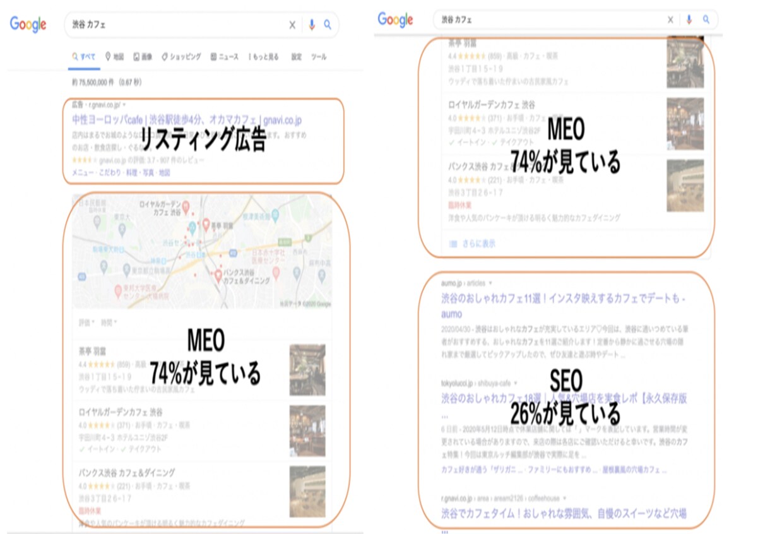This screenshot has width=770, height=534.
Task: Open the ad link 中性ヨーロッパcafe gnavi.co.jp
Action: click(187, 120)
